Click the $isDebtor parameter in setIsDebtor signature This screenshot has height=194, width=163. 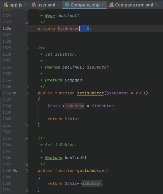[118, 93]
